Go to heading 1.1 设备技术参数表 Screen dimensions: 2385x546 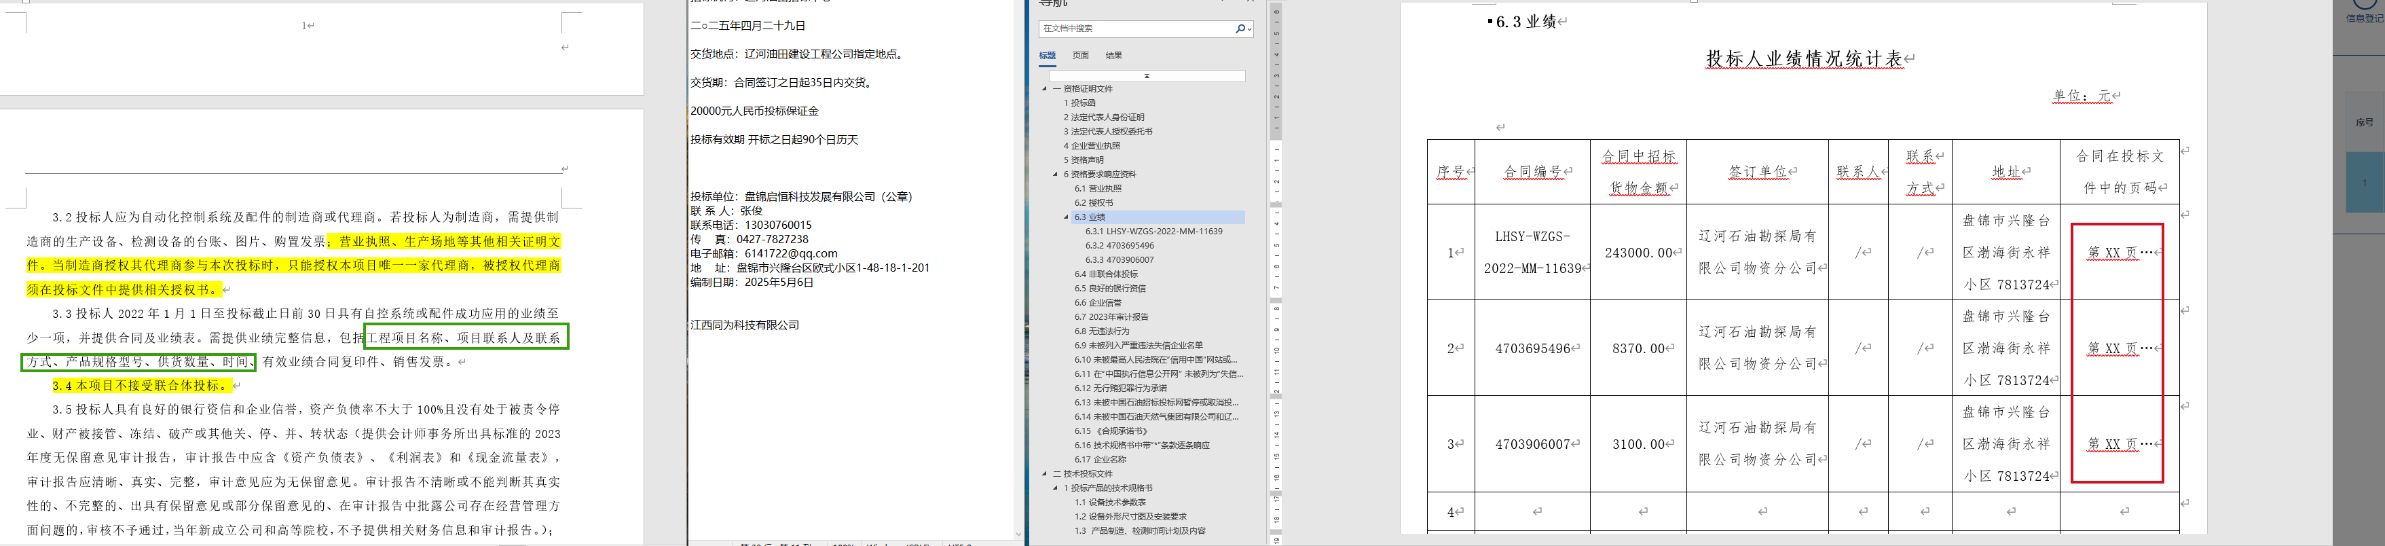click(1110, 503)
